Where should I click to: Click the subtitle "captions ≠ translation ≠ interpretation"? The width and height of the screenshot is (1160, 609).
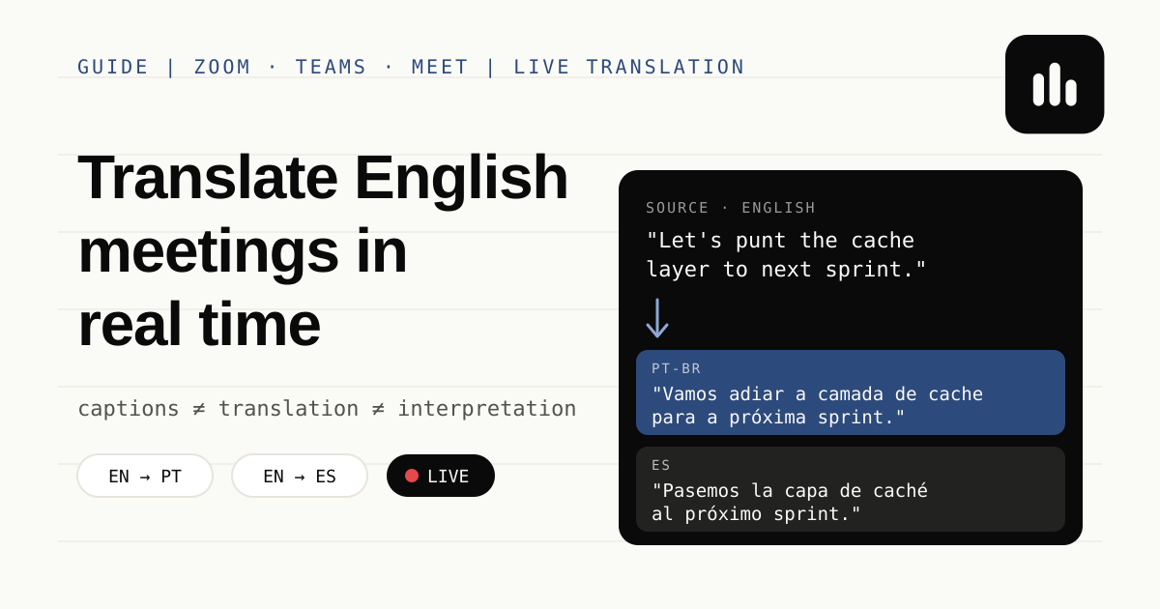[327, 408]
